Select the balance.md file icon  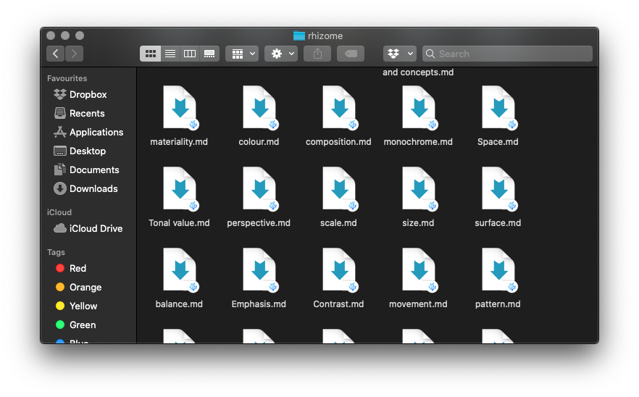[180, 270]
